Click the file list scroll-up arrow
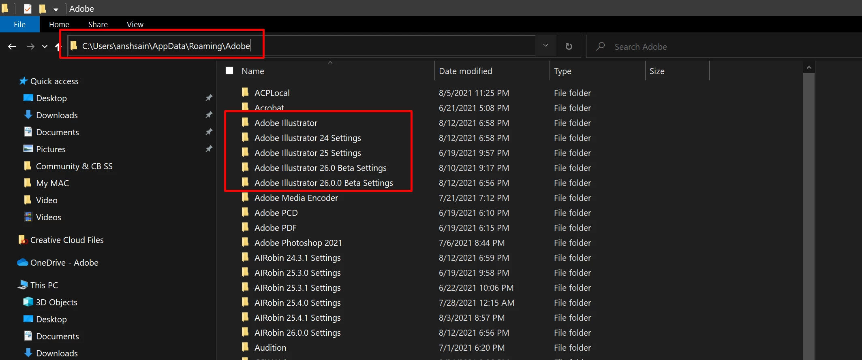Screen dimensions: 862x360 [x=809, y=68]
